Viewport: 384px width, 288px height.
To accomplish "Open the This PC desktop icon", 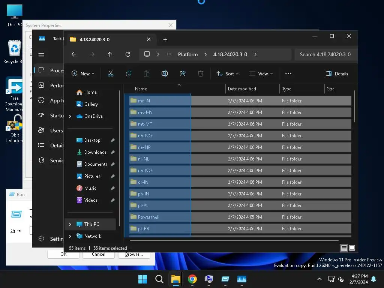I will click(x=14, y=16).
